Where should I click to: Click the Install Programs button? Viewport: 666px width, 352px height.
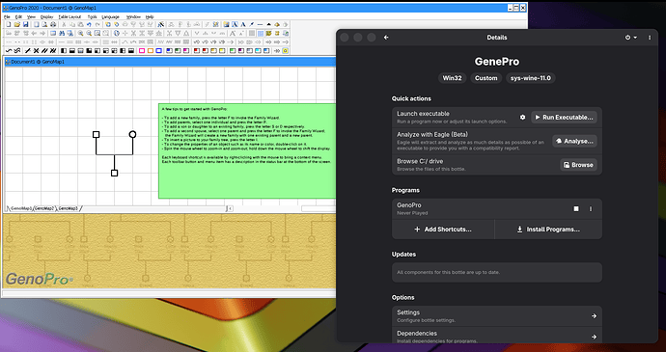(548, 230)
